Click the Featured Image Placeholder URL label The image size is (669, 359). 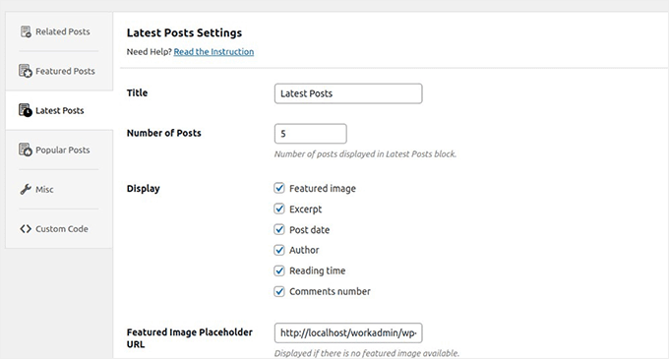tap(190, 338)
